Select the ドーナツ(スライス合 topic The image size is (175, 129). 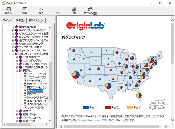coord(38,98)
